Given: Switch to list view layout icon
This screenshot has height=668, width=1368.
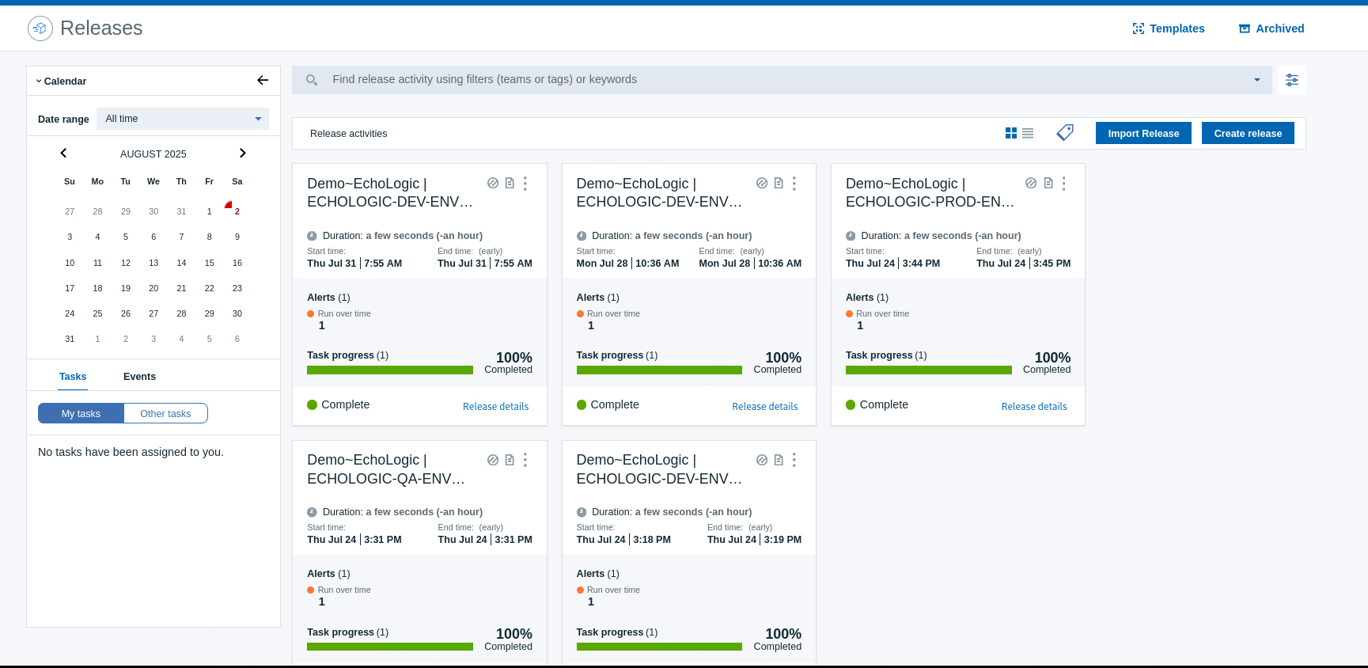Looking at the screenshot, I should (x=1028, y=134).
